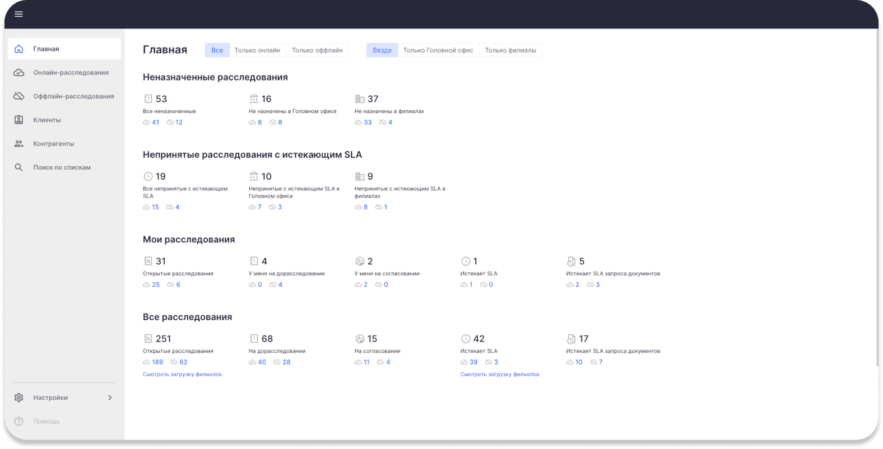Select the Только Головной офис filter
Image resolution: width=883 pixels, height=449 pixels.
tap(438, 50)
